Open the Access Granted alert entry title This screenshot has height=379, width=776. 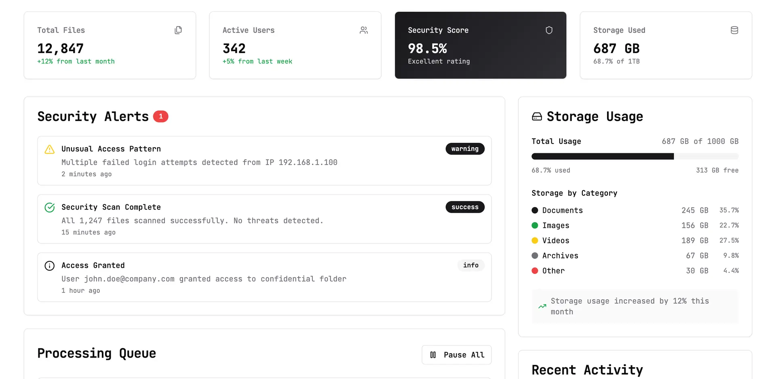(93, 265)
